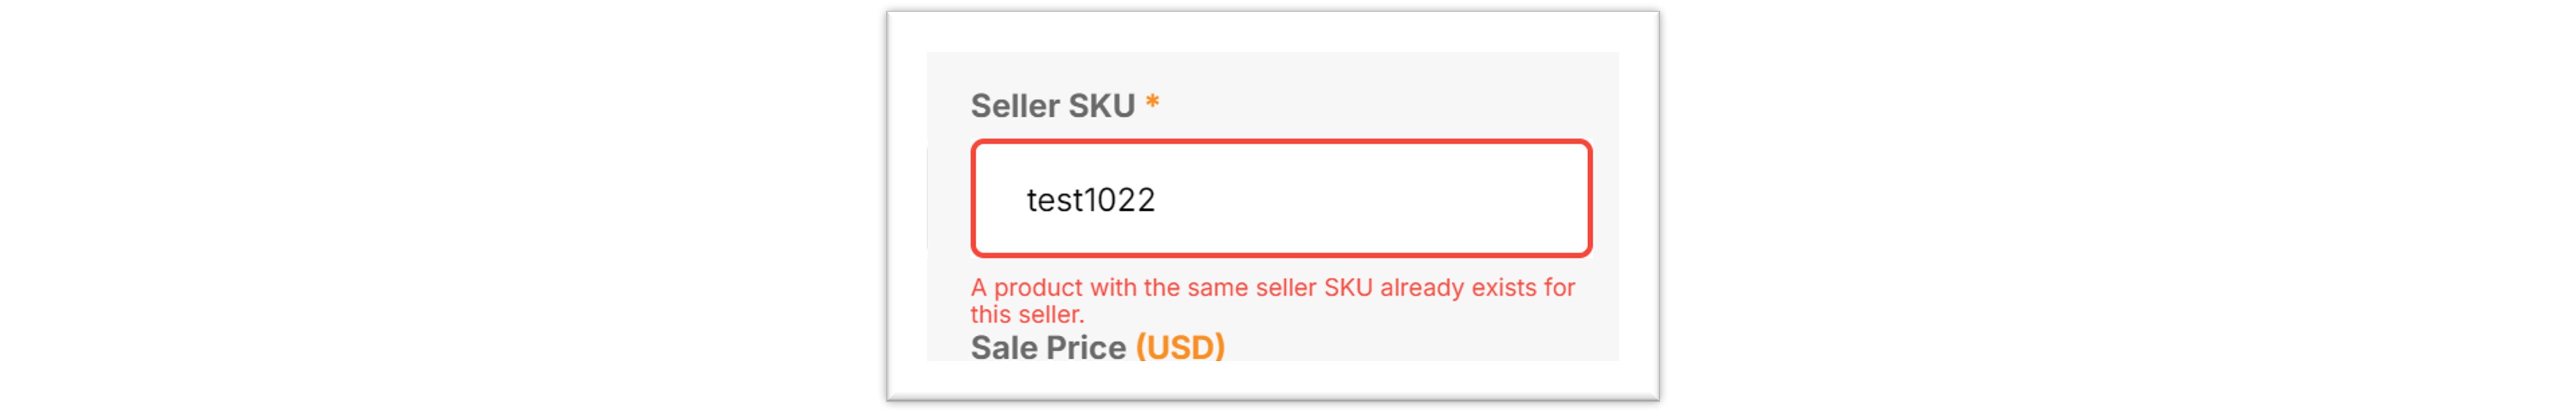Click the Seller SKU input field
2576x413 pixels.
[1280, 198]
